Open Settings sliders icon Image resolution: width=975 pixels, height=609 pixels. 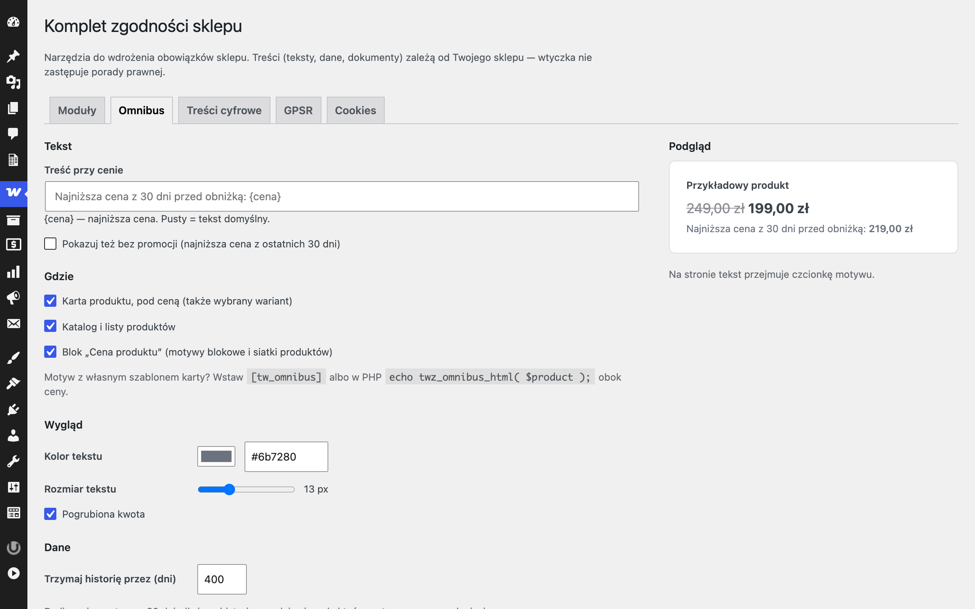(x=13, y=487)
